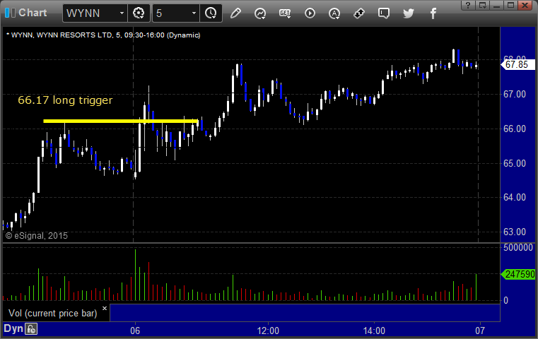
Task: Click the 14:00 time axis label
Action: pyautogui.click(x=374, y=331)
